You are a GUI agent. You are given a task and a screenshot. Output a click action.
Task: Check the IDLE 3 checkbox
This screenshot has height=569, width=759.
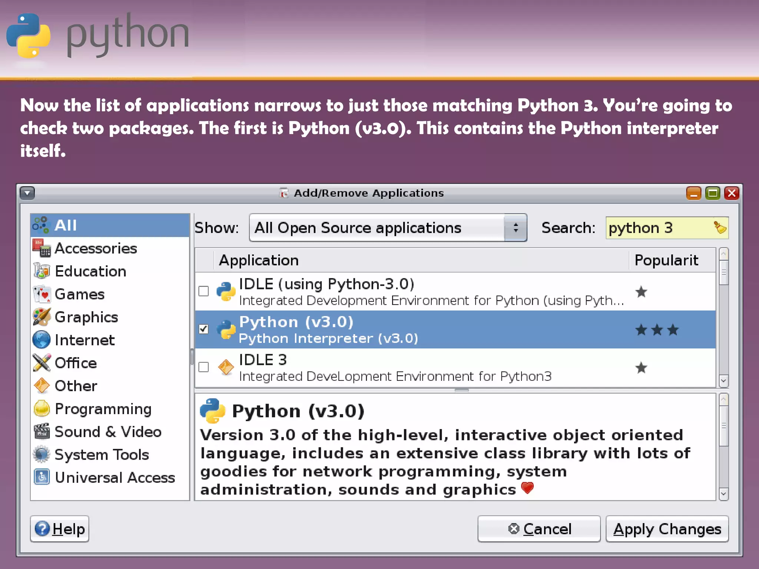[203, 367]
